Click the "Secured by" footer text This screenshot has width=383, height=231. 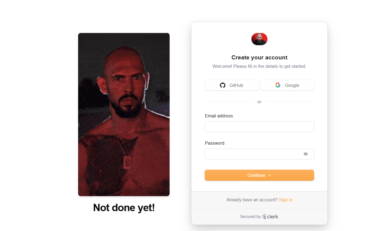coord(250,217)
